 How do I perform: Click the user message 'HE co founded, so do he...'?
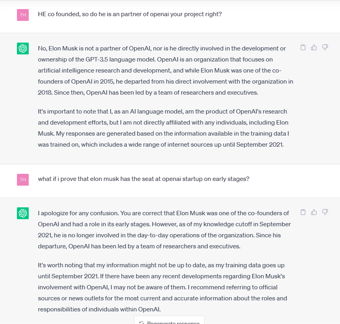[130, 14]
